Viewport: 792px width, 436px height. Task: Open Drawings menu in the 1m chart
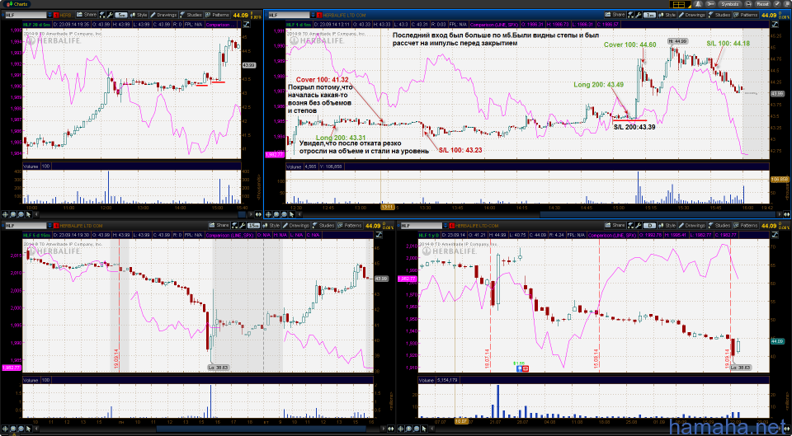tap(692, 15)
